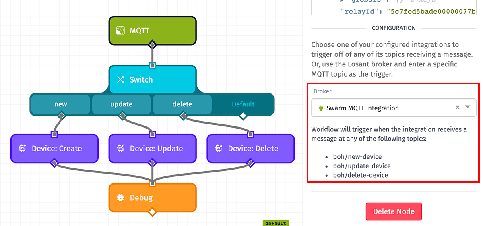Viewport: 483px width, 226px height.
Task: Click the 'delete' switch case
Action: pos(182,104)
